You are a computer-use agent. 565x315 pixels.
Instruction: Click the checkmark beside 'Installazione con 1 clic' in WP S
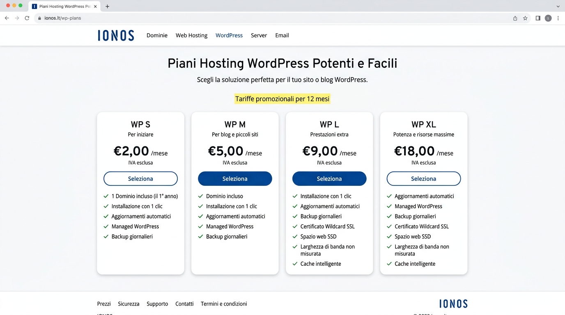click(106, 206)
